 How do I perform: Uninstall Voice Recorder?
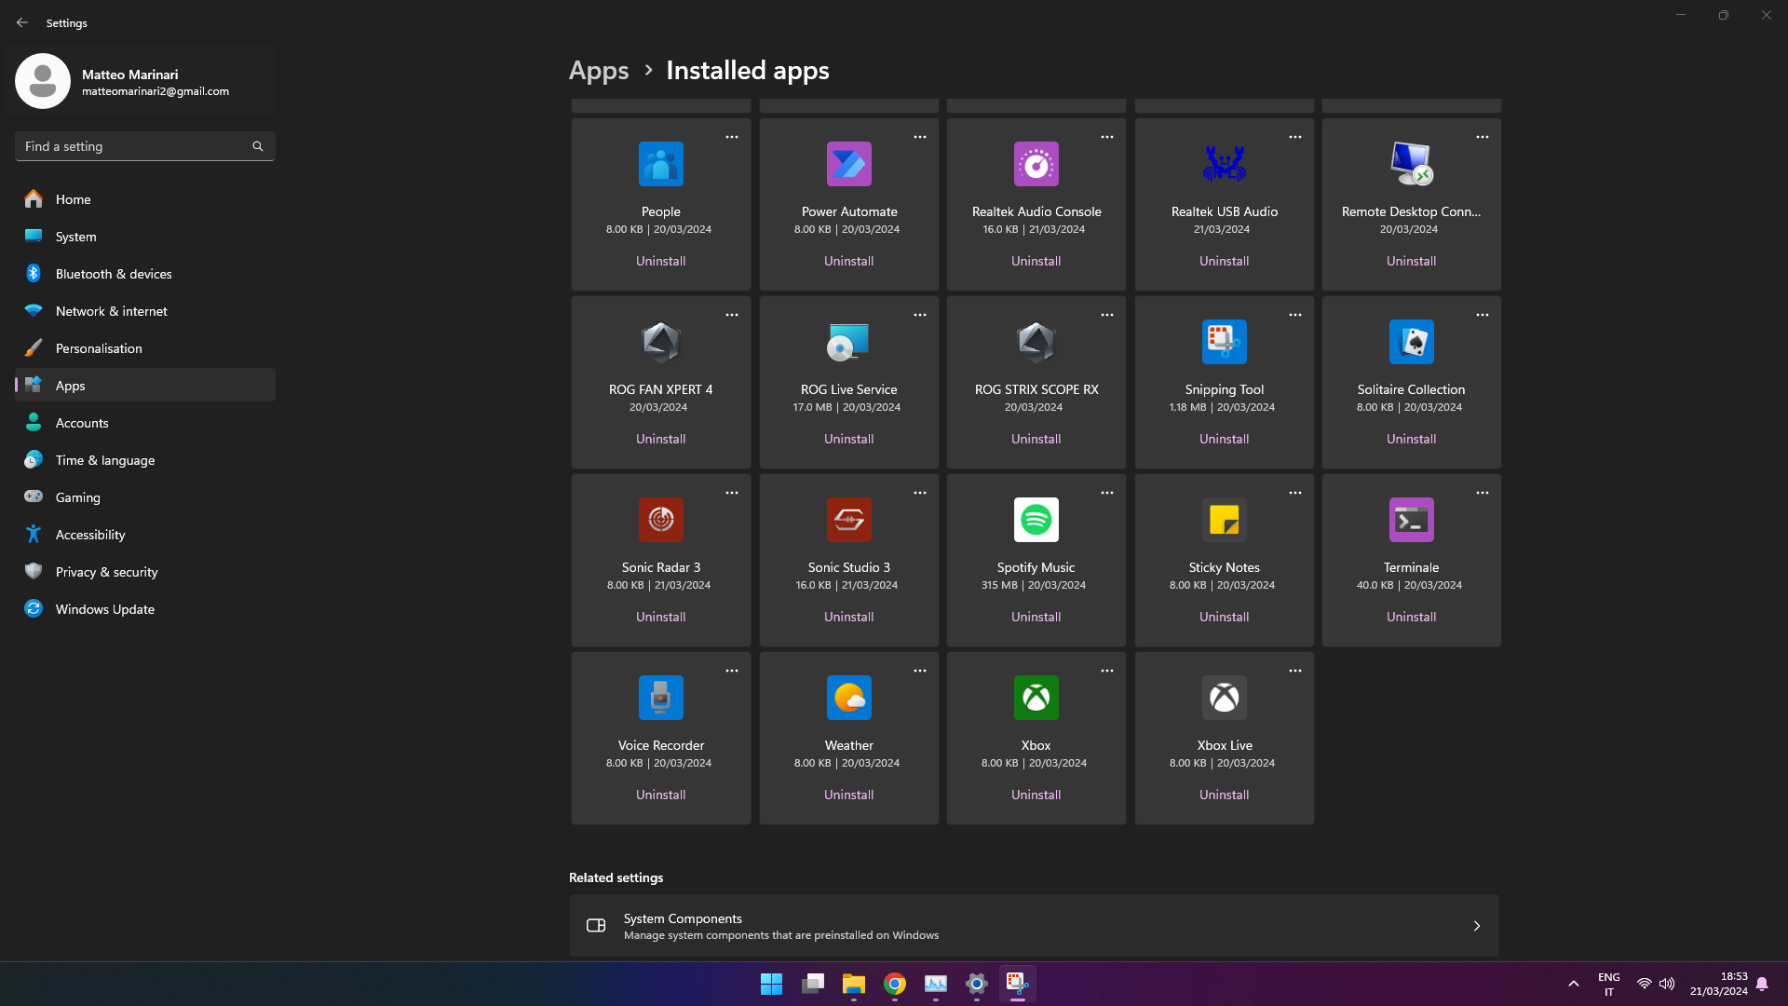(660, 795)
